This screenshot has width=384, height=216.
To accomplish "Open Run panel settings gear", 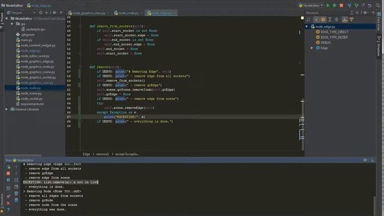I will tap(365, 160).
